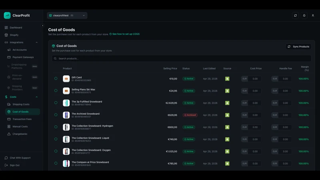Edit Cost Price for The Archived Snowboard
320x180 pixels.
pos(255,115)
